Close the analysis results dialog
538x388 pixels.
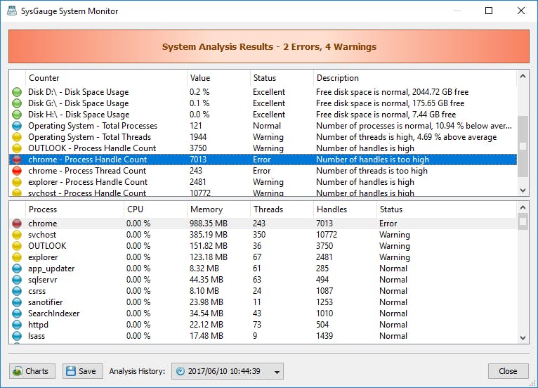(508, 371)
